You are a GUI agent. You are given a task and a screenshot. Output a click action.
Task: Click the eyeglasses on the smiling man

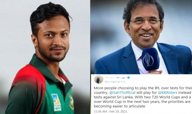[x=145, y=21]
